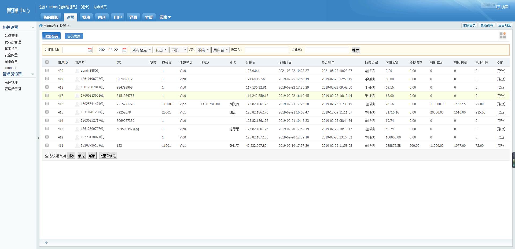Image resolution: width=515 pixels, height=249 pixels.
Task: Click magnifier icon next to 15025541474
Action: (102, 104)
